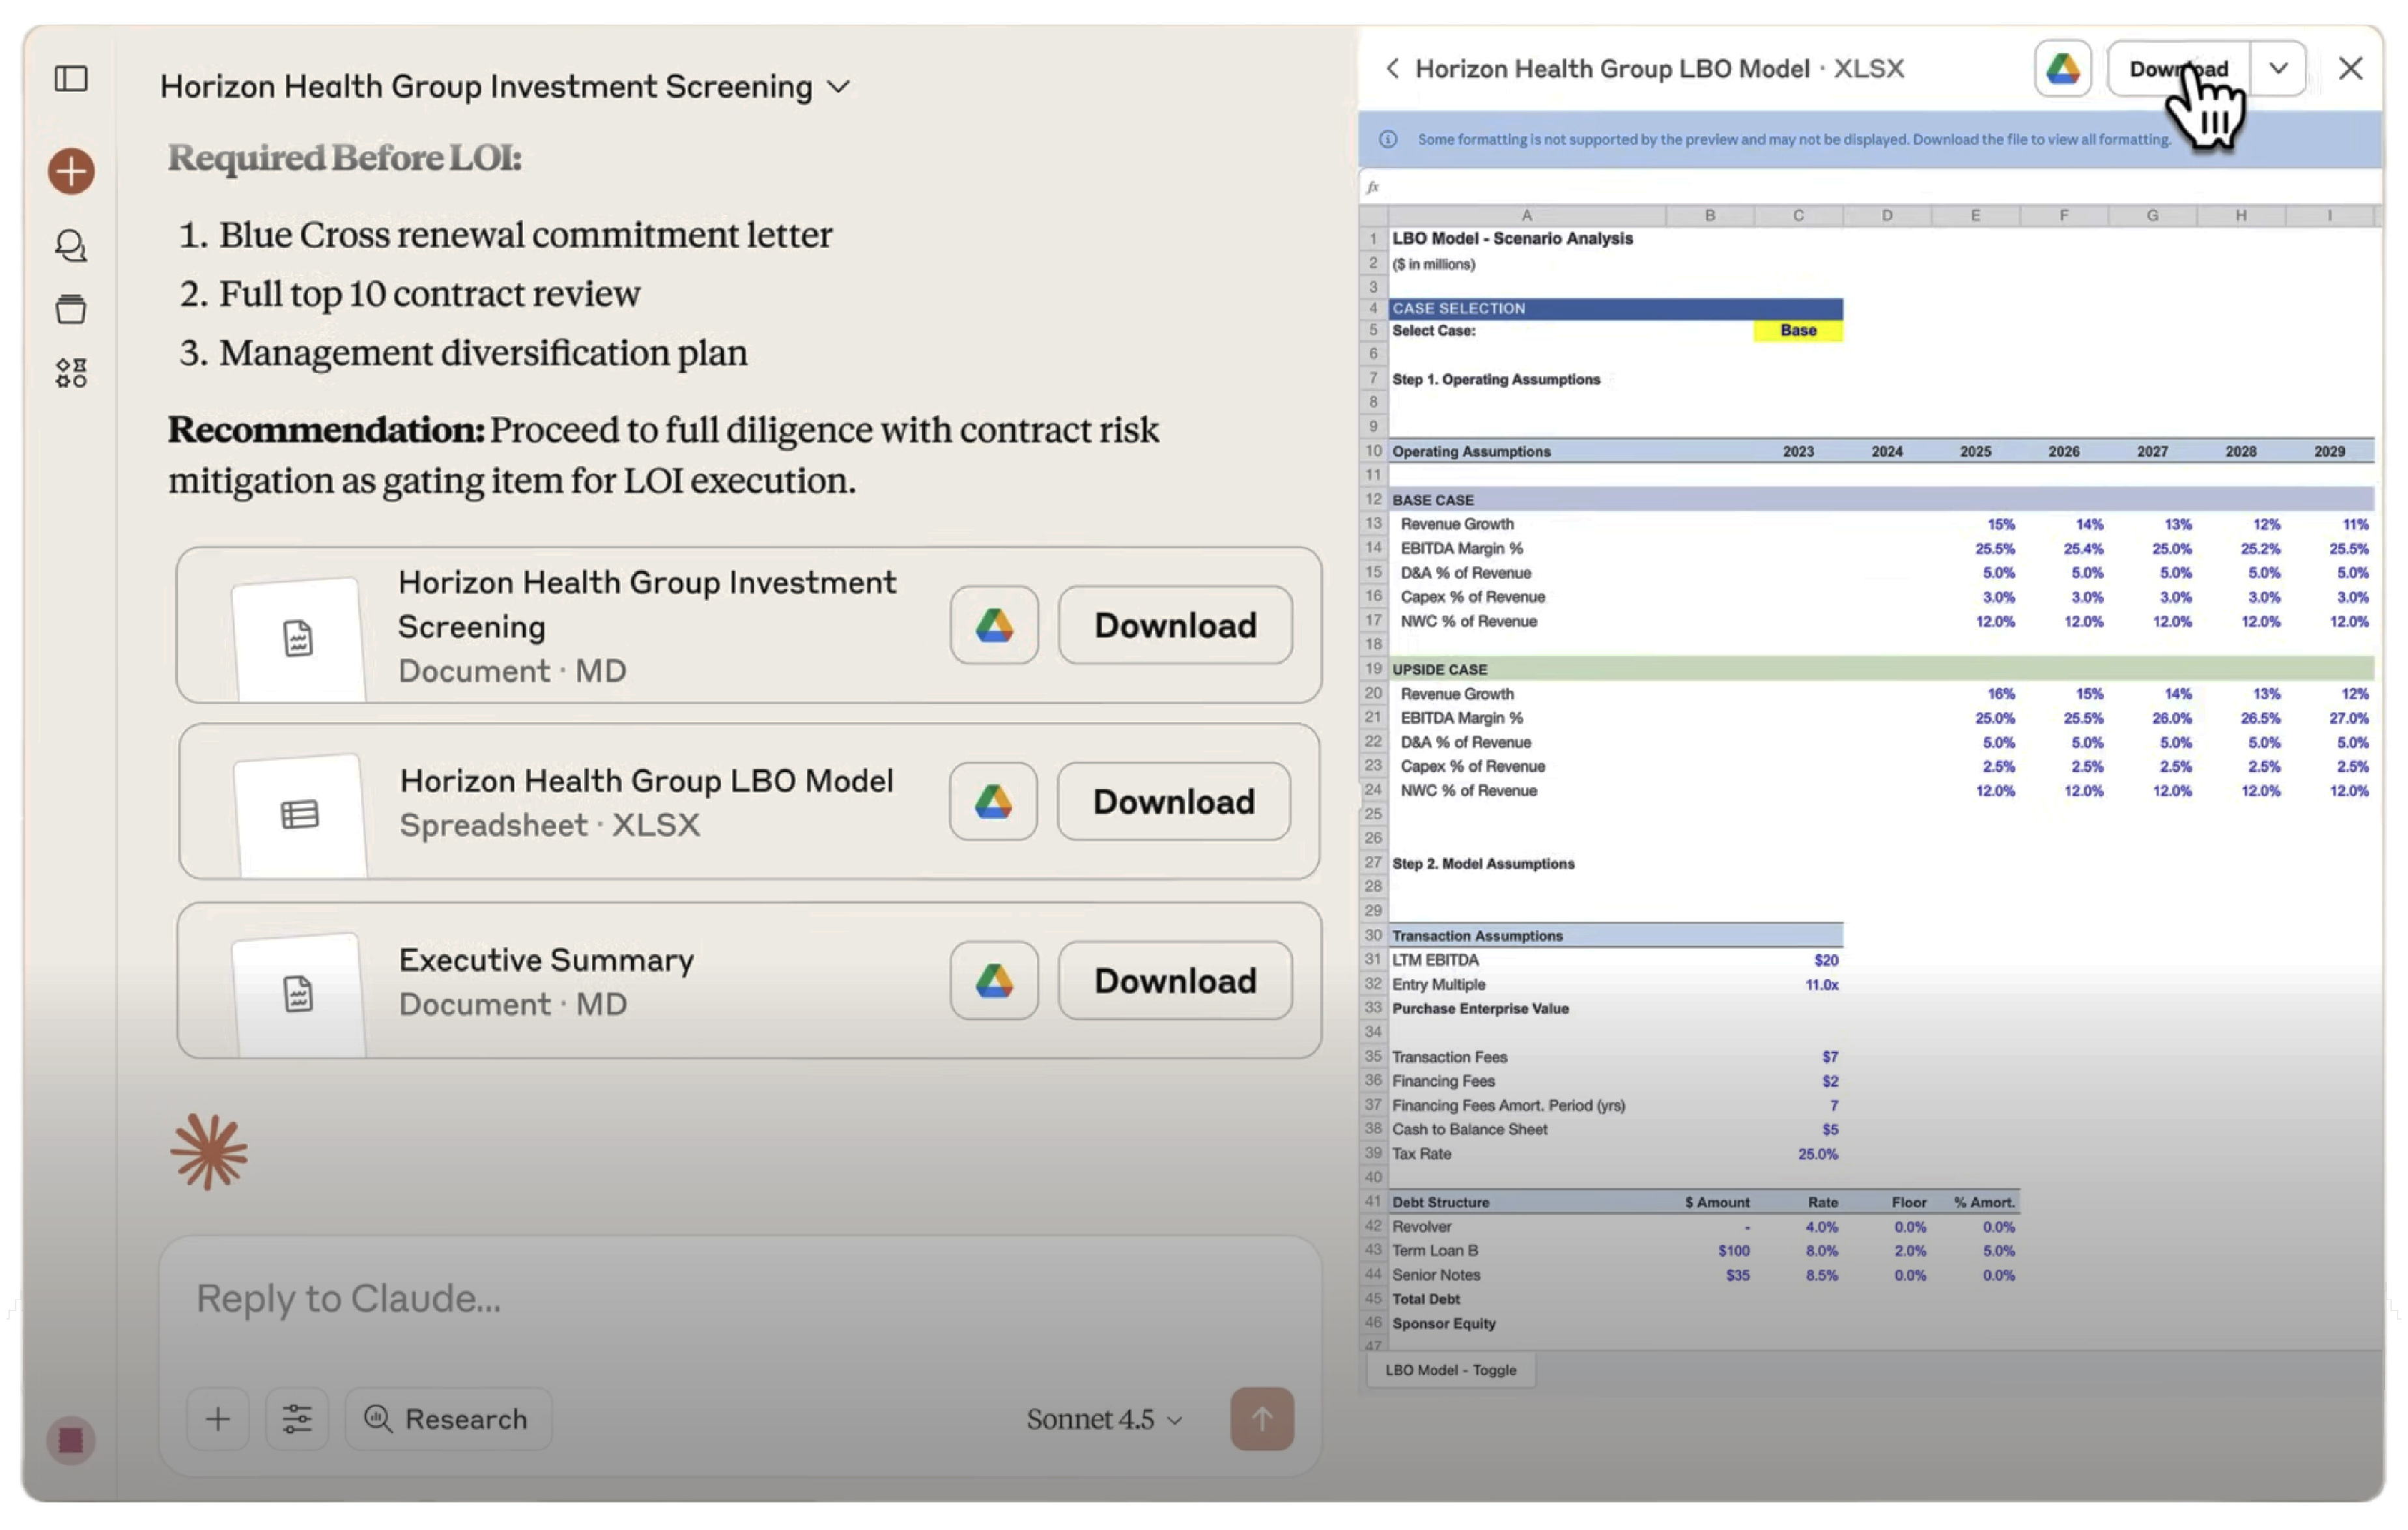Save Investment Screening document to Google Drive
The width and height of the screenshot is (2408, 1530).
pyautogui.click(x=993, y=625)
